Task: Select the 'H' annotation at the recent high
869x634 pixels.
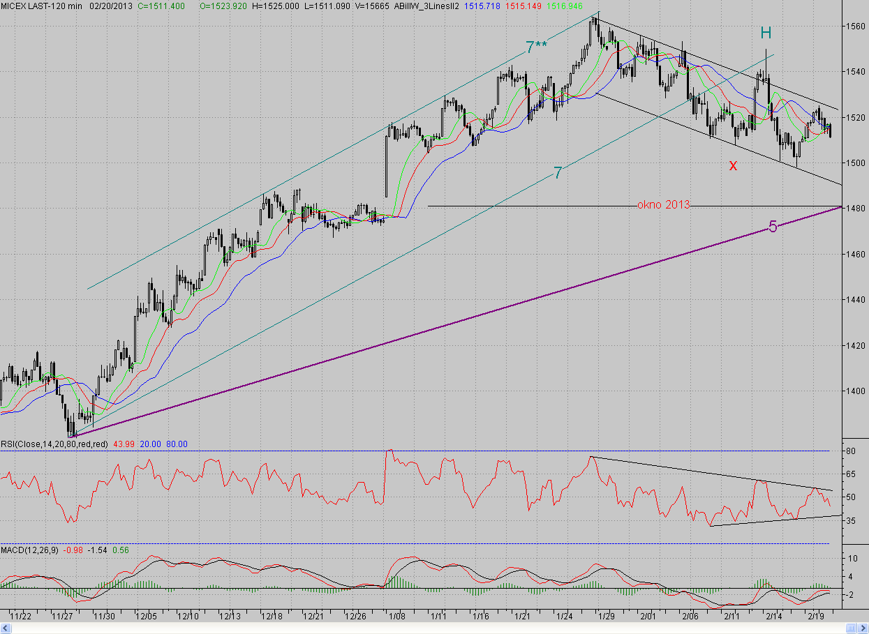Action: [x=766, y=32]
